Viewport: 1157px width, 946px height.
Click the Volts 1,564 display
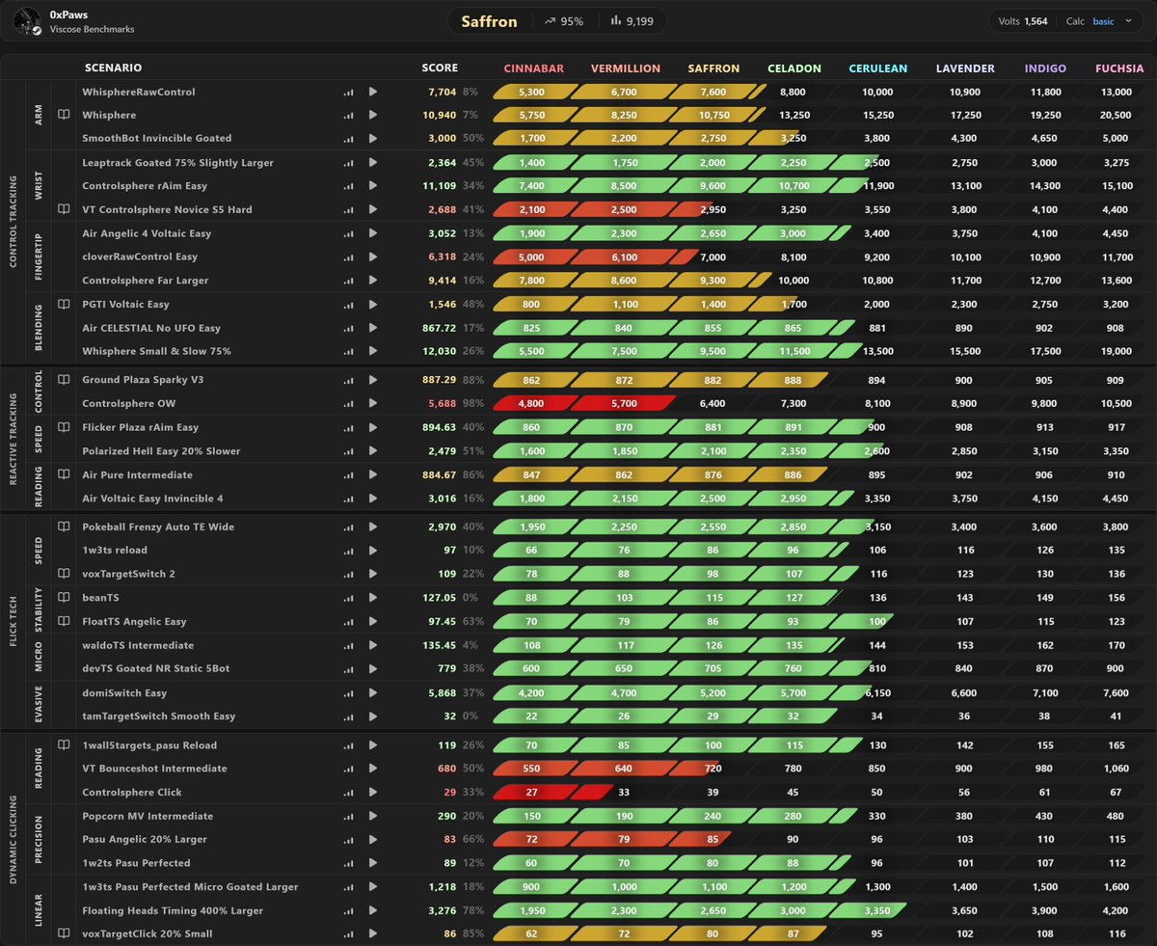coord(1023,21)
